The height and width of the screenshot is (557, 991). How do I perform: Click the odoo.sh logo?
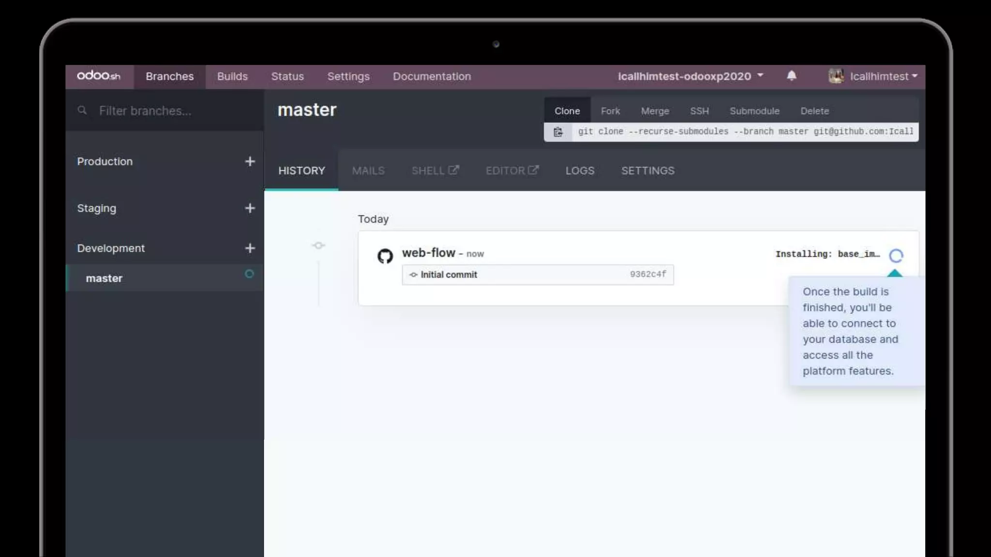tap(99, 76)
